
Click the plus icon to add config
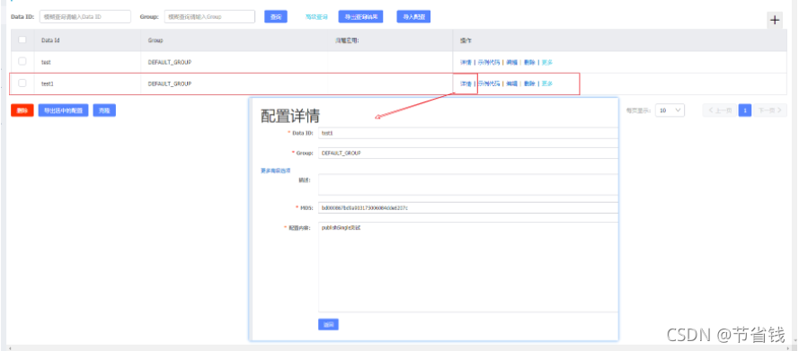tap(775, 21)
